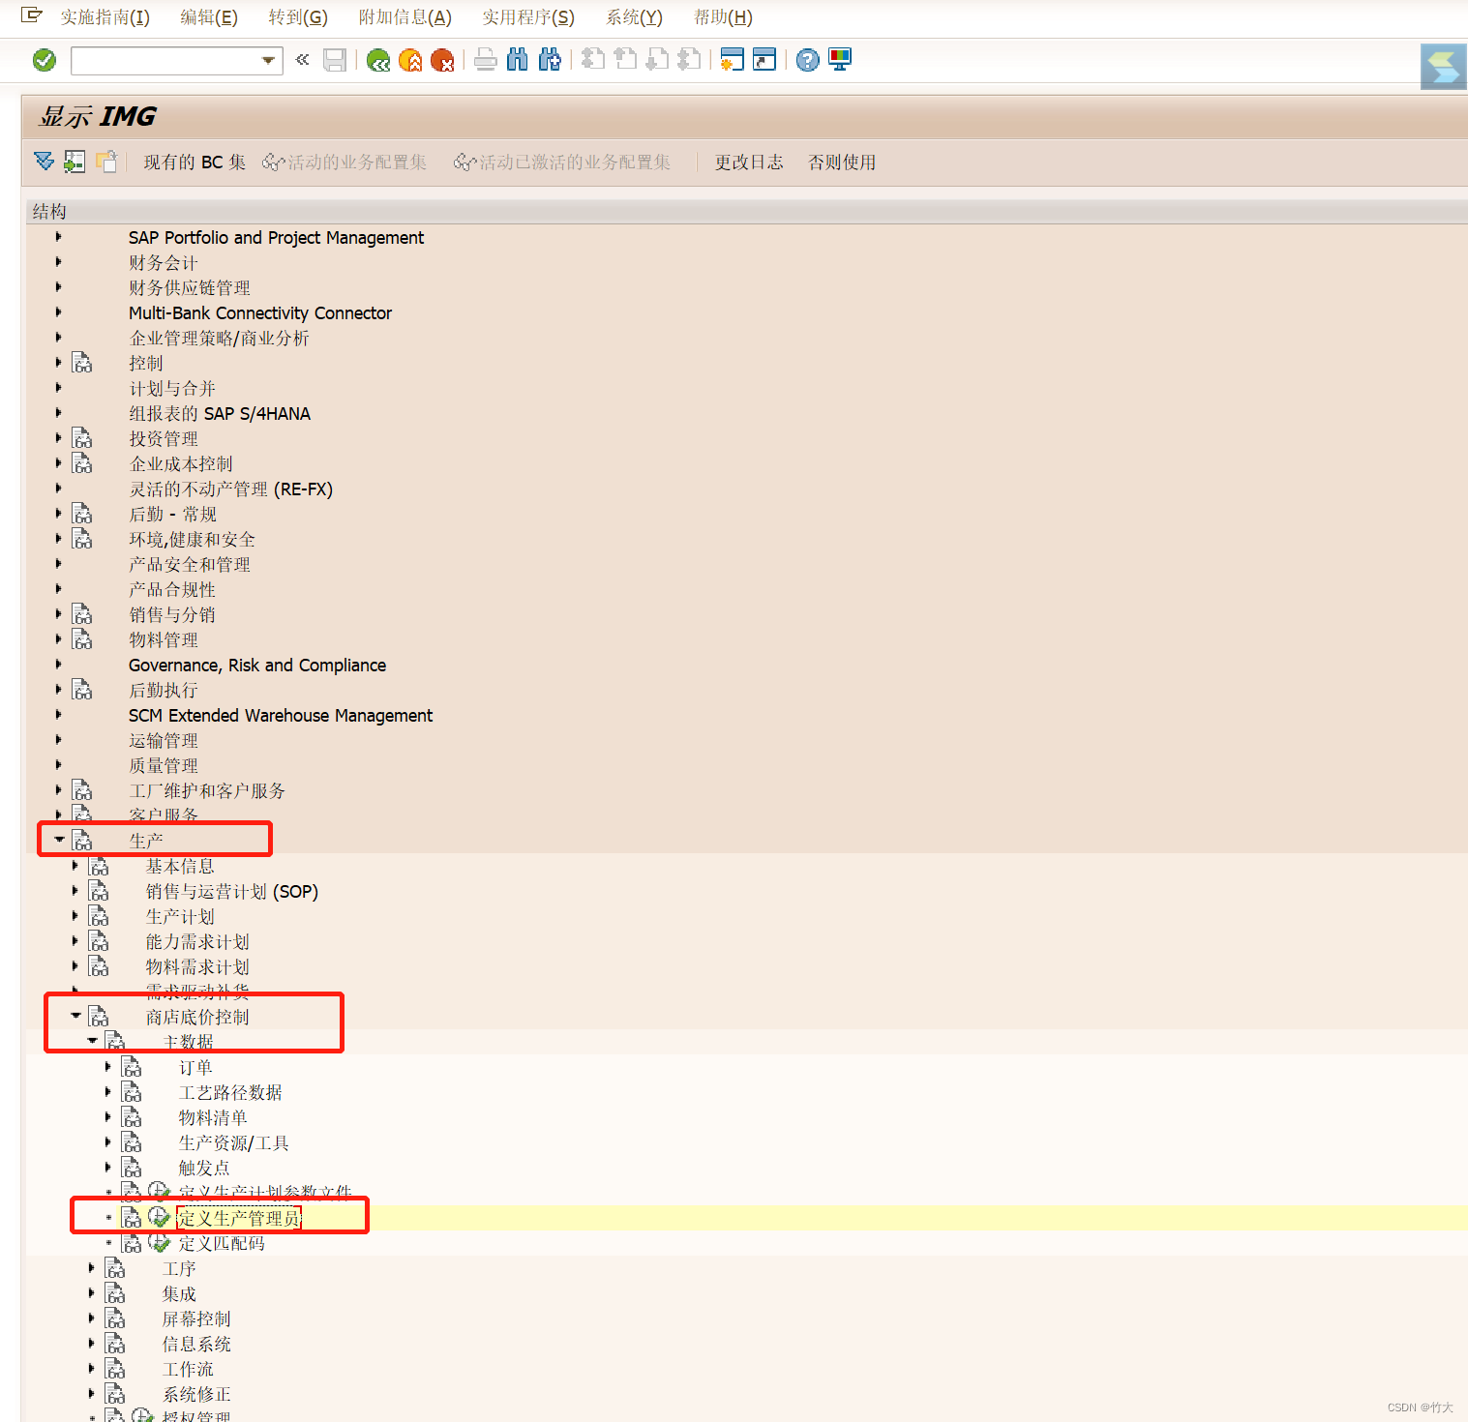Expand the 触发点 node arrow

tap(107, 1167)
